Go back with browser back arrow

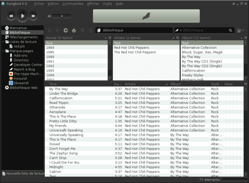[x=49, y=30]
